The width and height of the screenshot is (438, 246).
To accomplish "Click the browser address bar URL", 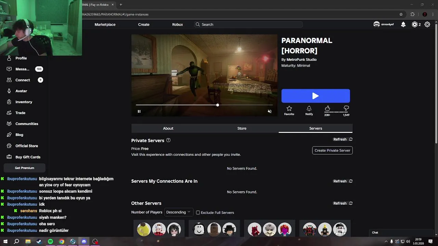I will pyautogui.click(x=115, y=14).
